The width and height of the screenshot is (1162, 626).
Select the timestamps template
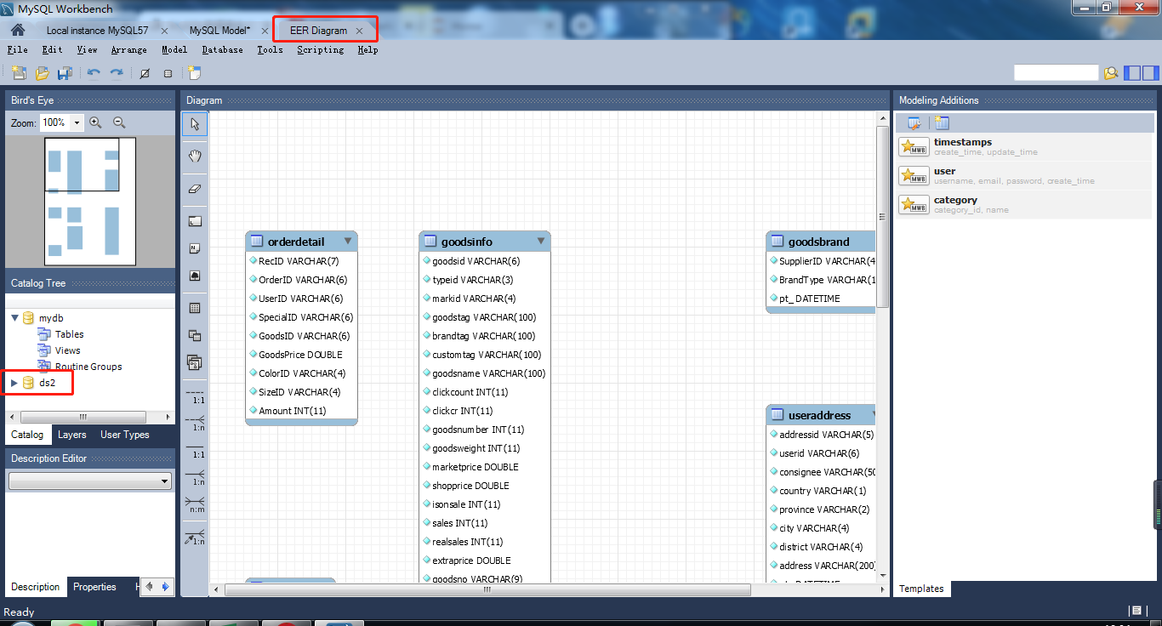[x=1024, y=147]
